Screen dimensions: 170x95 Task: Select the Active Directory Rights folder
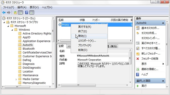[x=37, y=34]
